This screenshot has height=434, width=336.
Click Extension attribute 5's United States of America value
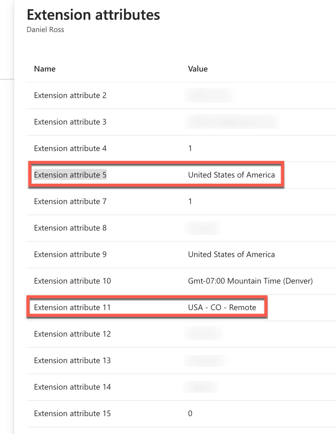[x=232, y=175]
